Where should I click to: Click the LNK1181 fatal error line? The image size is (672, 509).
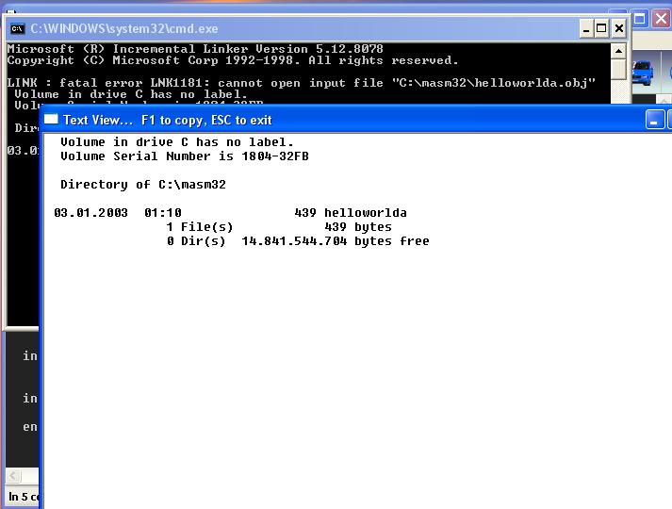point(302,83)
